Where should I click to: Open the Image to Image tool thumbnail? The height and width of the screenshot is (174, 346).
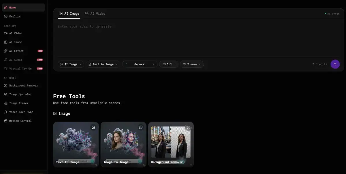[123, 144]
